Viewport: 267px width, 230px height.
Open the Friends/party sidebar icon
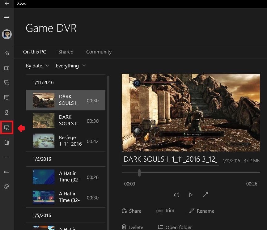coord(7,83)
